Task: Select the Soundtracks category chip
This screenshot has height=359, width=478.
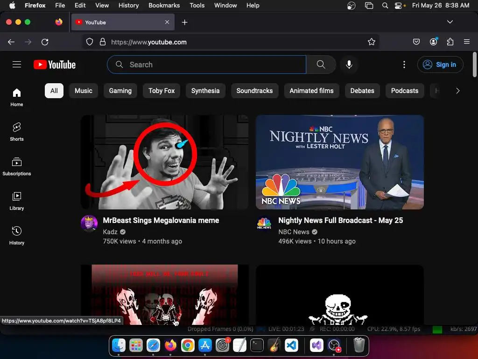Action: (x=254, y=91)
